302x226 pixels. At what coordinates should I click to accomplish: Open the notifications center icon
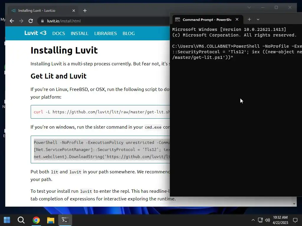[295, 220]
